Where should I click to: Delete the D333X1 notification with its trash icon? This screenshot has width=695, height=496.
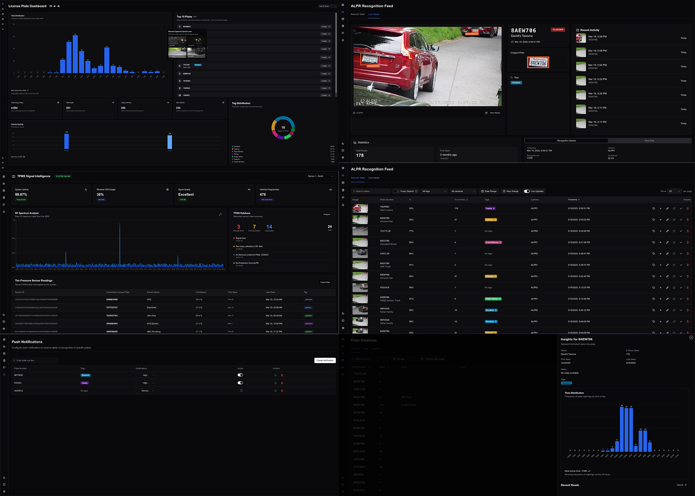click(x=282, y=383)
